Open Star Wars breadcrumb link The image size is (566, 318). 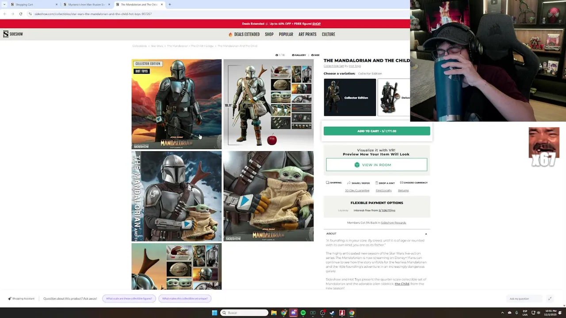pyautogui.click(x=157, y=46)
